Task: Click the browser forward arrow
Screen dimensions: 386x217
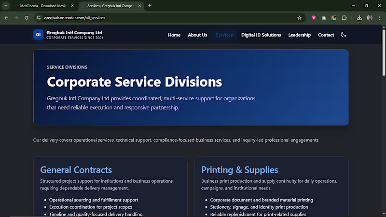Action: pos(16,18)
